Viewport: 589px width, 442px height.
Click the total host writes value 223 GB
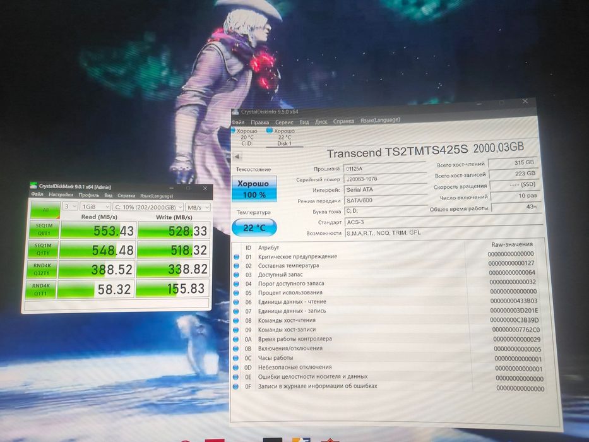pyautogui.click(x=514, y=174)
